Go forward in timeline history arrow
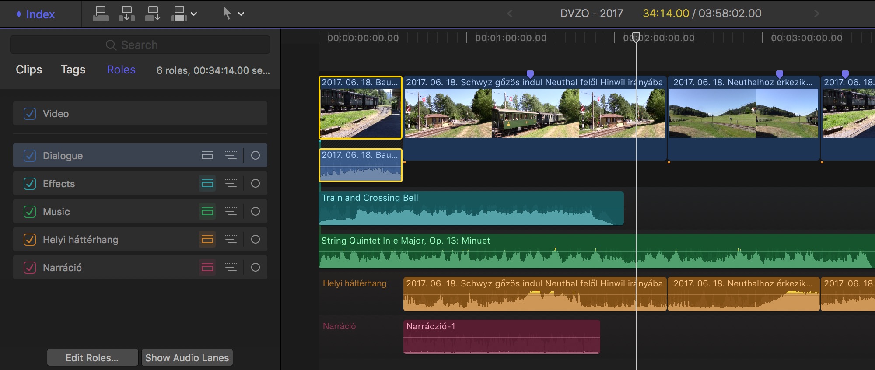The width and height of the screenshot is (875, 370). pyautogui.click(x=816, y=14)
